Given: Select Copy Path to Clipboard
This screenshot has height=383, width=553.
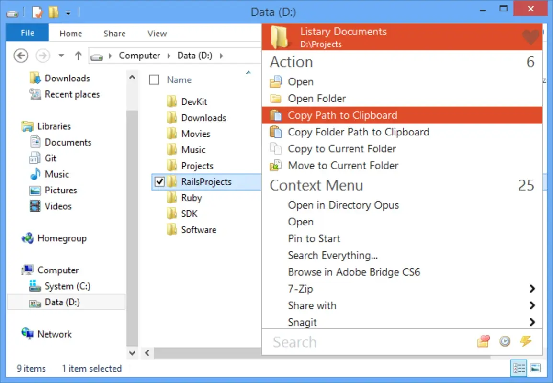Looking at the screenshot, I should [x=342, y=115].
